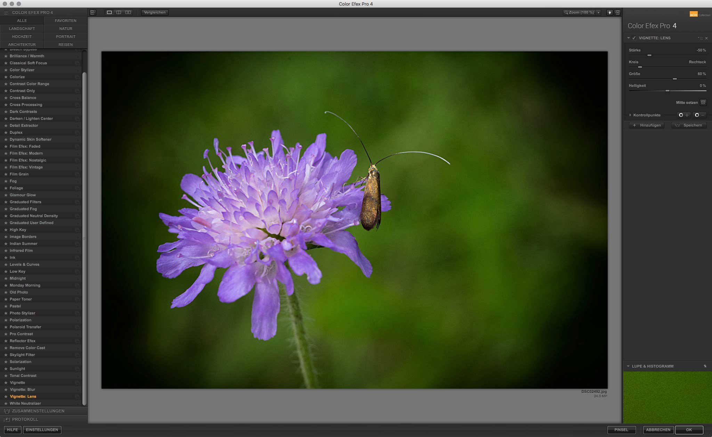712x437 pixels.
Task: Select single image preview mode
Action: coord(109,12)
